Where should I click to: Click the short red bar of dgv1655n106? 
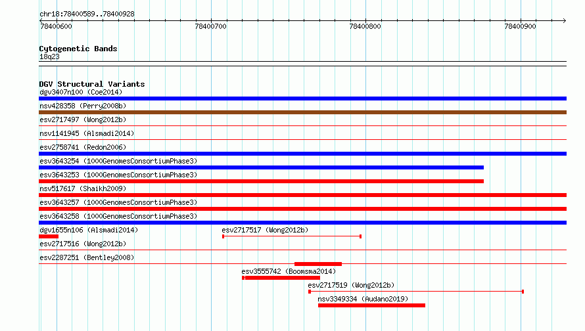(x=49, y=236)
